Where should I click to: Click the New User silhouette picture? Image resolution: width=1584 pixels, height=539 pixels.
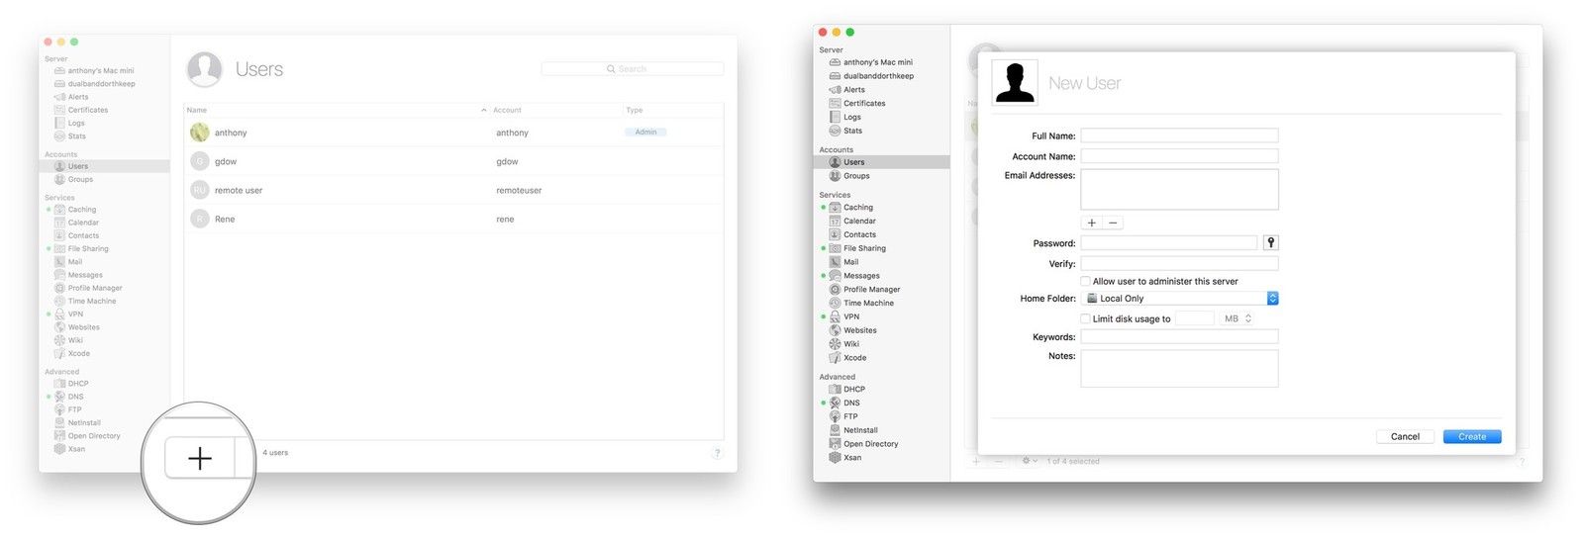[x=1015, y=82]
